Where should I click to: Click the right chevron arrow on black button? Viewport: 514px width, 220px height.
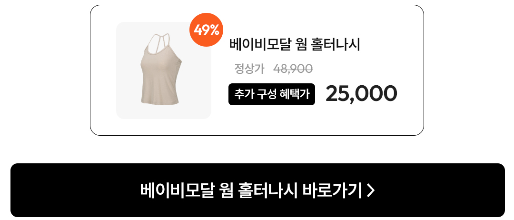click(370, 190)
